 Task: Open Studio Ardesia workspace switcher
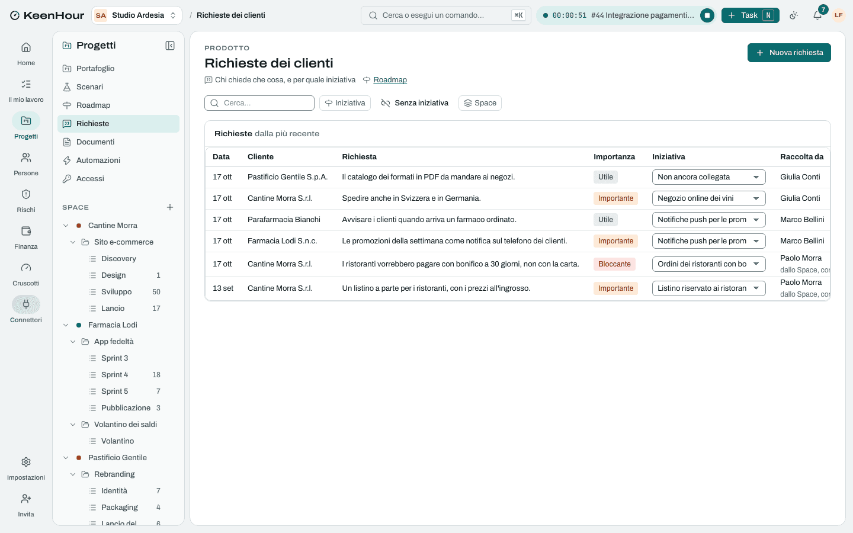tap(137, 15)
